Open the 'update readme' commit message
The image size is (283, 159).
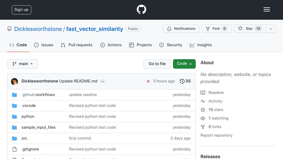[x=83, y=95]
